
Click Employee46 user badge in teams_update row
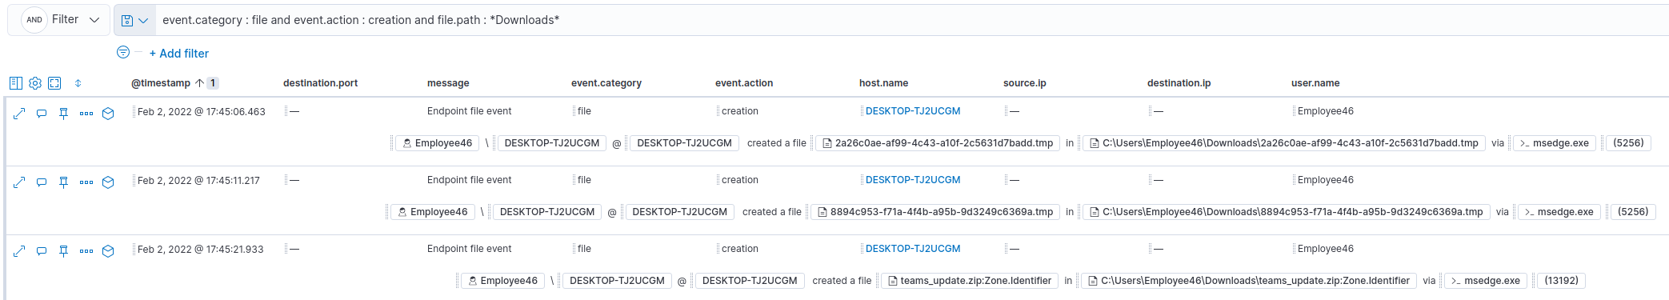503,281
